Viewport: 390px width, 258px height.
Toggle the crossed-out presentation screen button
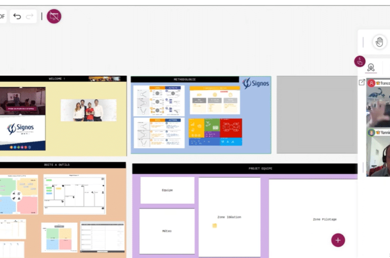(x=54, y=16)
